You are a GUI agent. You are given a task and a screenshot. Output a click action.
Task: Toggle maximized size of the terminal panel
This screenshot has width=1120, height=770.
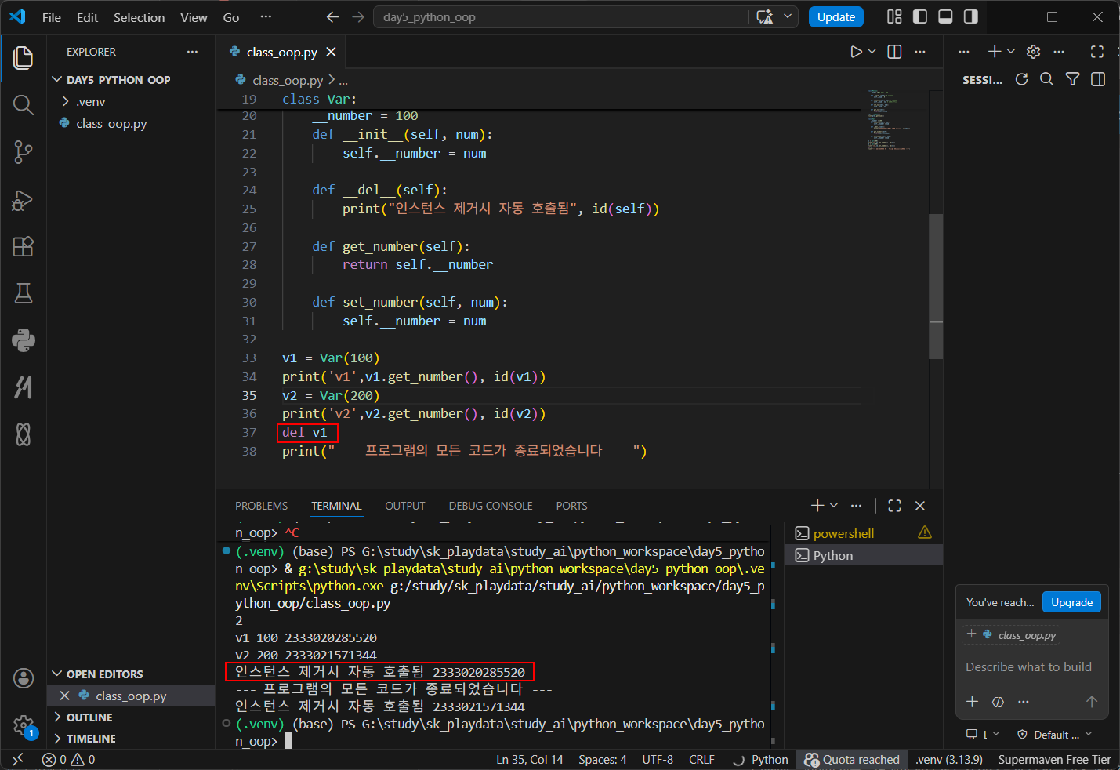click(x=894, y=506)
